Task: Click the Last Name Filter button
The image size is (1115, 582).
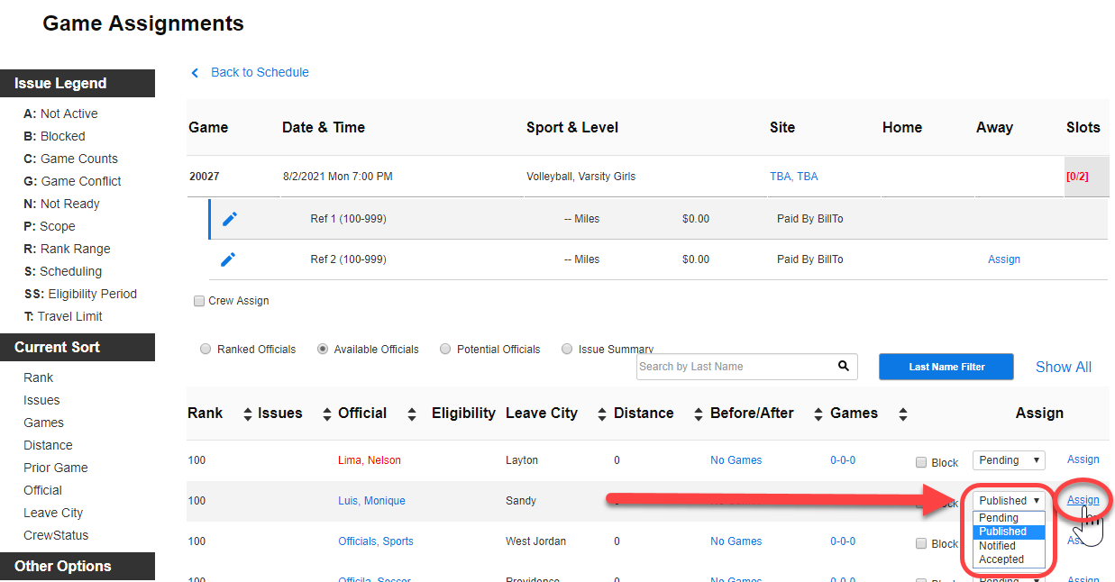Action: click(x=946, y=367)
